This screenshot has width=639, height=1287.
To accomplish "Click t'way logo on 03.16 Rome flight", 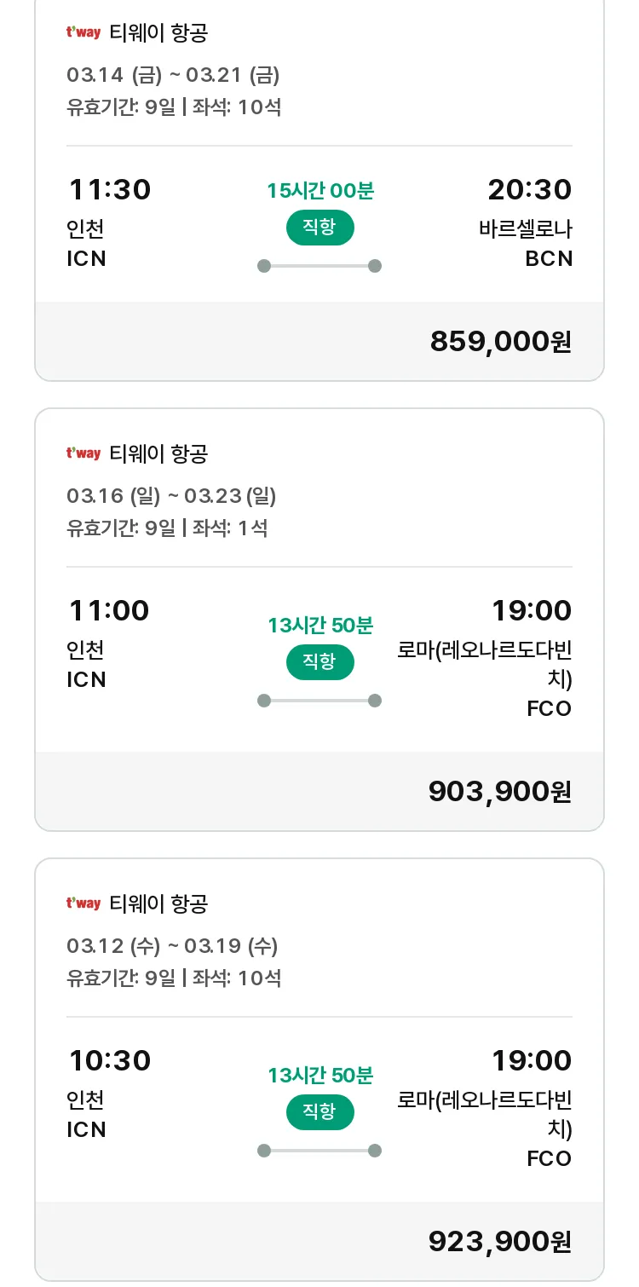I will (x=83, y=453).
